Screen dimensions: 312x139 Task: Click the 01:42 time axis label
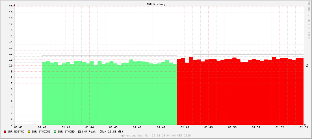[42, 127]
